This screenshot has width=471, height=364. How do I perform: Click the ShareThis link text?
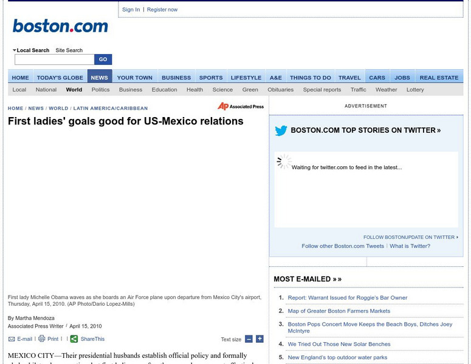click(x=92, y=339)
